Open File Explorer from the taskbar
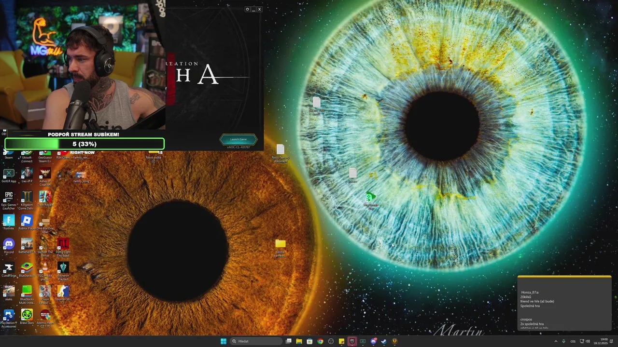 pos(299,341)
